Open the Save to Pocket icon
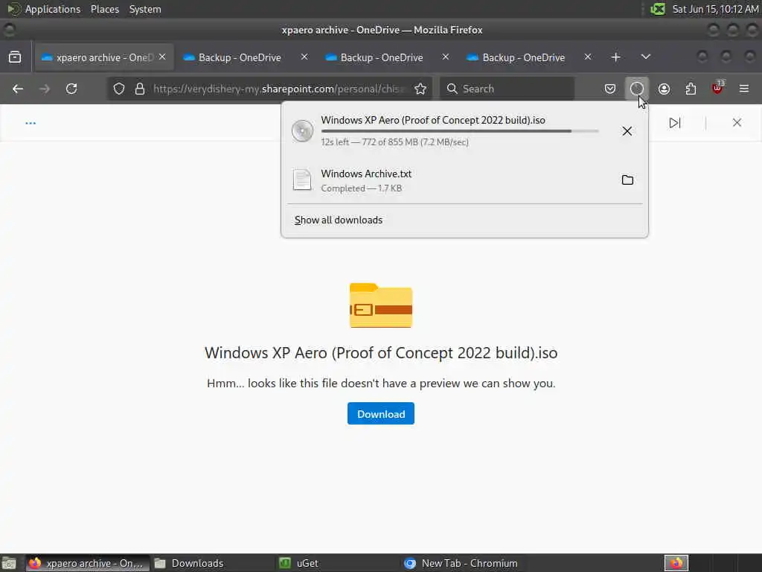762x572 pixels. pyautogui.click(x=610, y=89)
